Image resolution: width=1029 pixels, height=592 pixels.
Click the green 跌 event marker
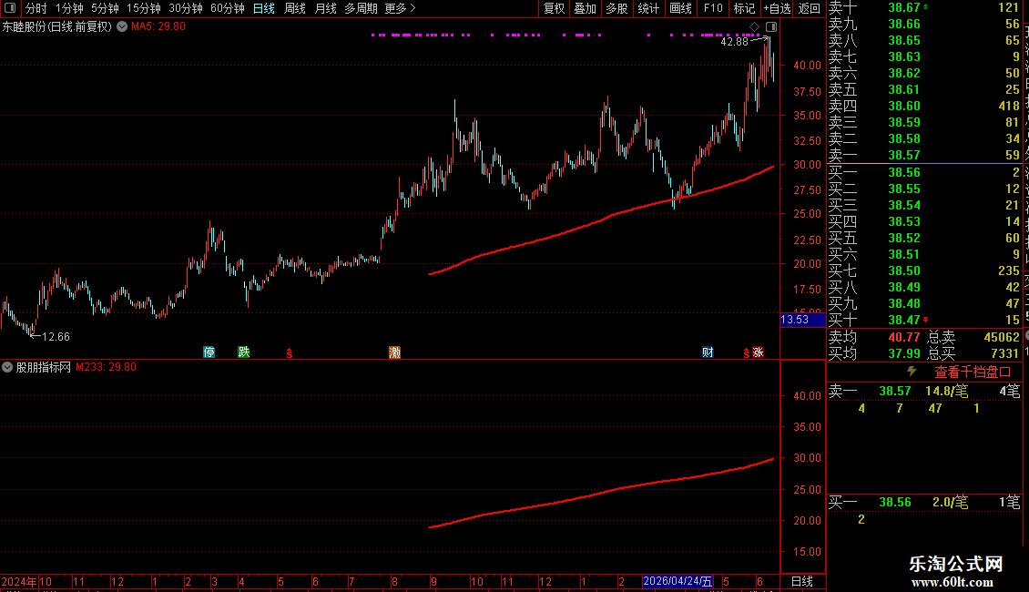(x=243, y=352)
